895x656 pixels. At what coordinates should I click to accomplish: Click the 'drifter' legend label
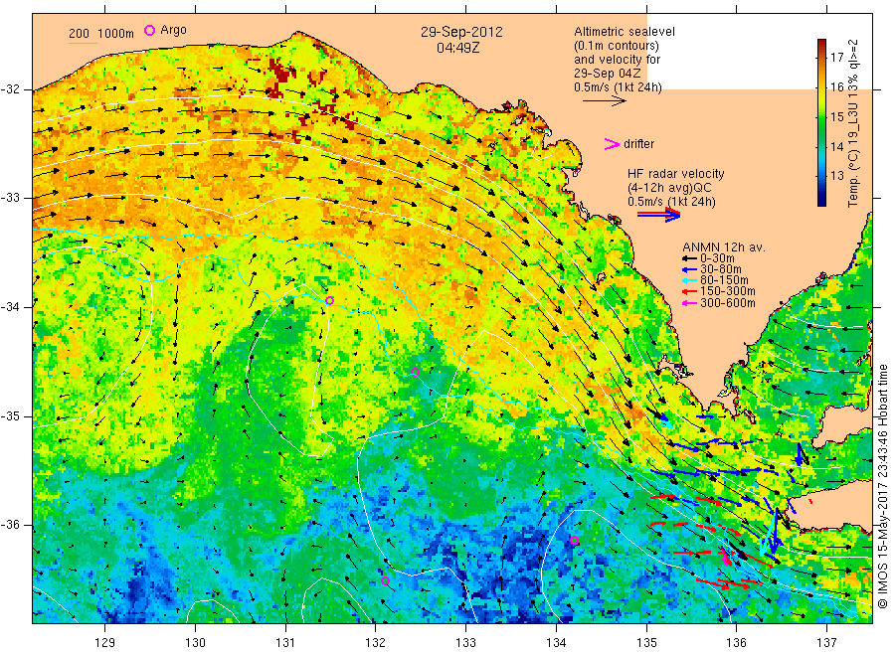[638, 144]
